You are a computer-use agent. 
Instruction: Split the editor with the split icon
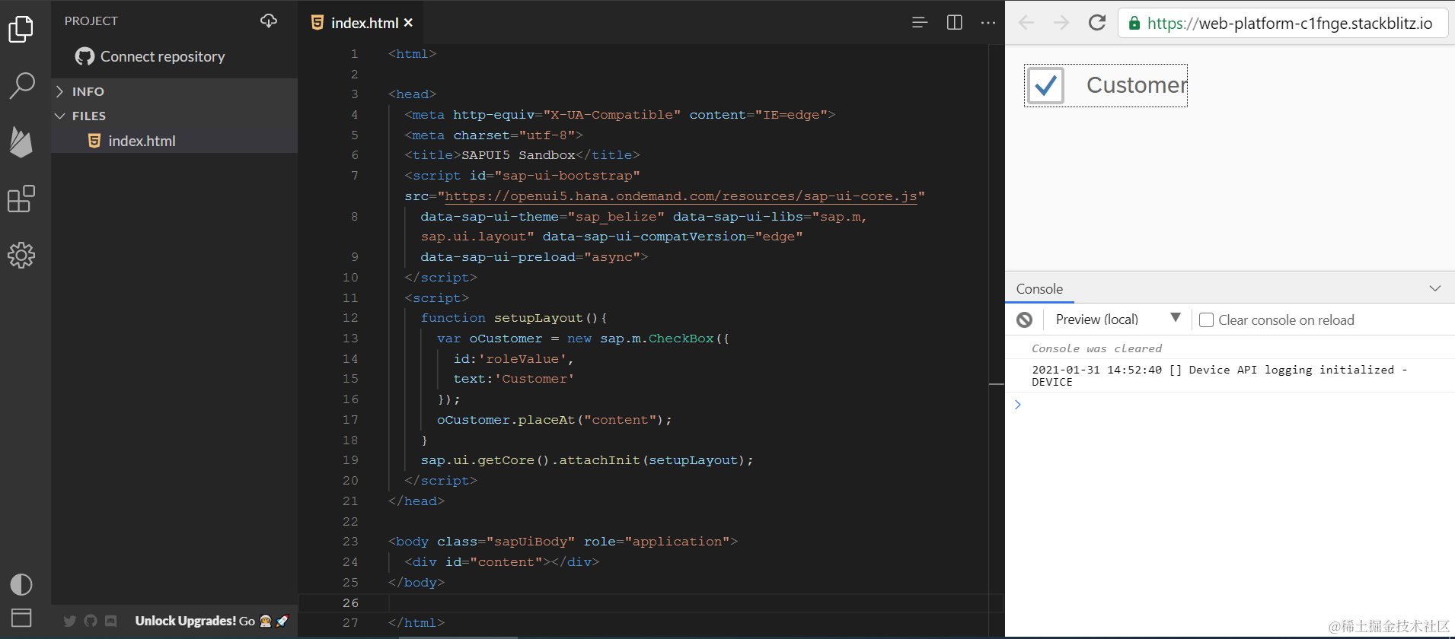954,23
